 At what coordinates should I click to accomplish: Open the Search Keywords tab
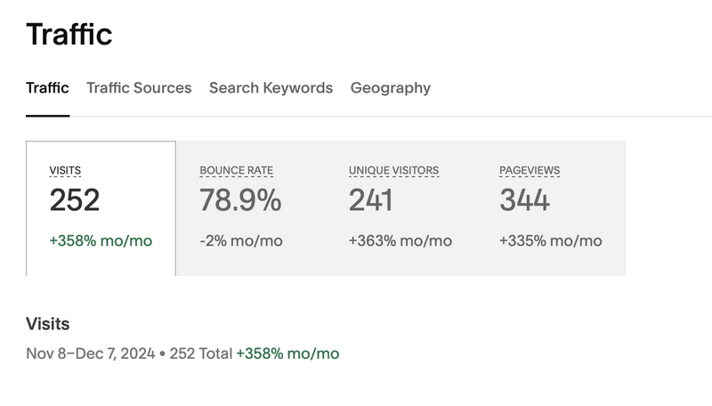[271, 87]
